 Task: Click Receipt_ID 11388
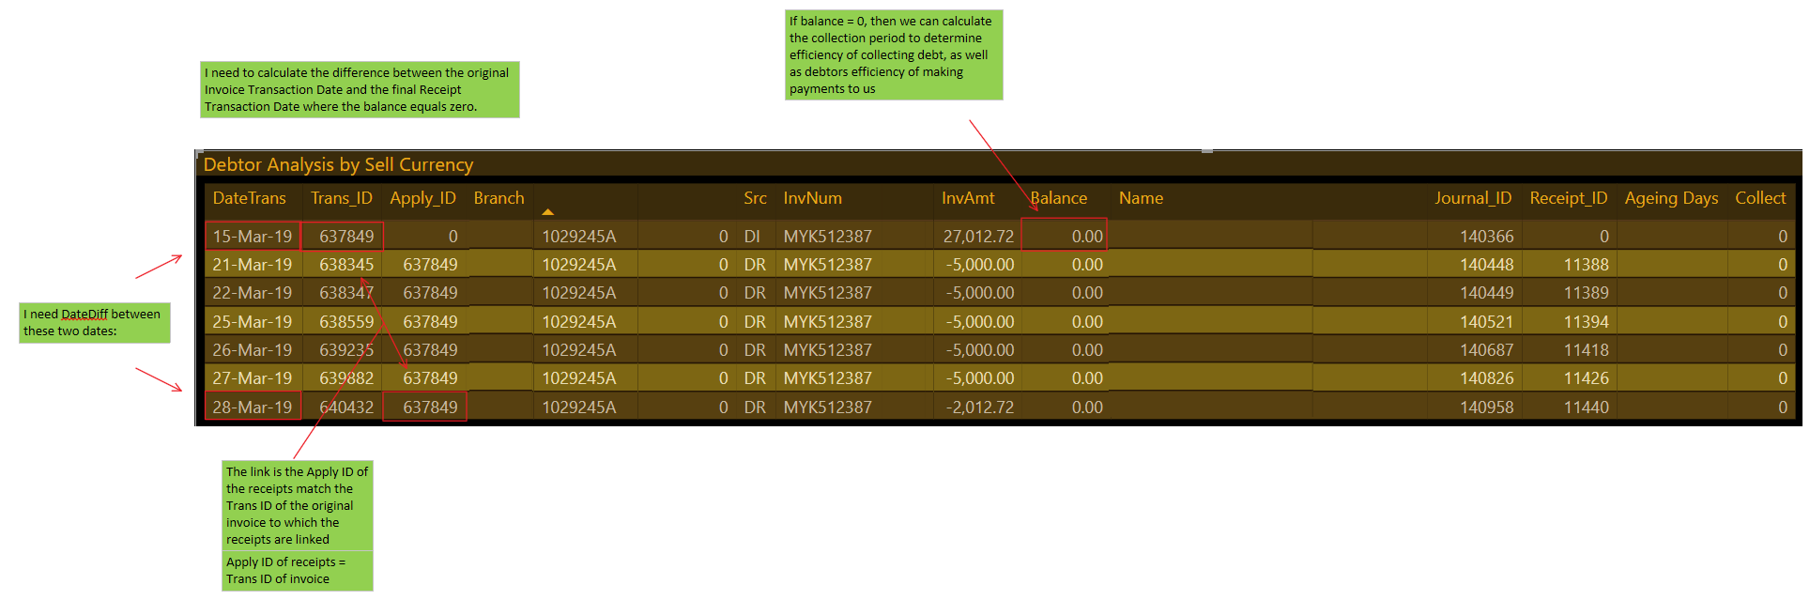(1586, 265)
